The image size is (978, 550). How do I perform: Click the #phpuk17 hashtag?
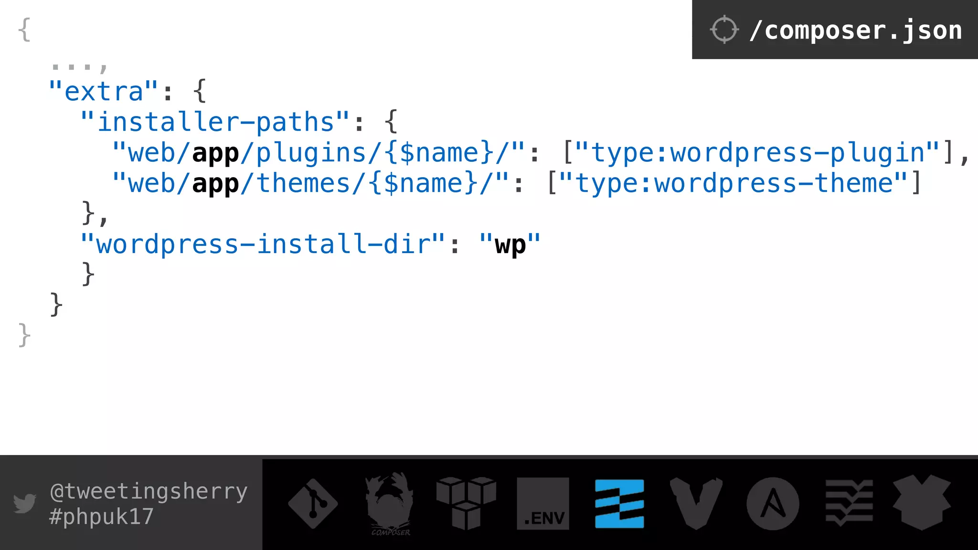101,517
